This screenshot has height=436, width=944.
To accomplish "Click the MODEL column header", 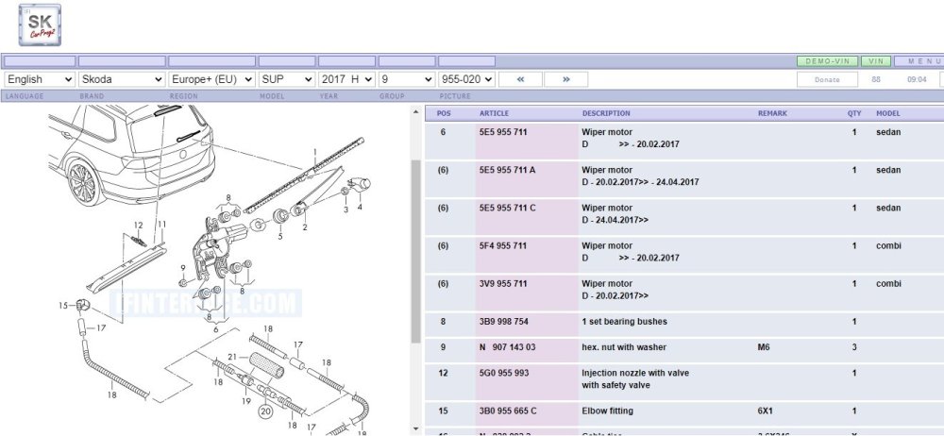I will tap(888, 113).
